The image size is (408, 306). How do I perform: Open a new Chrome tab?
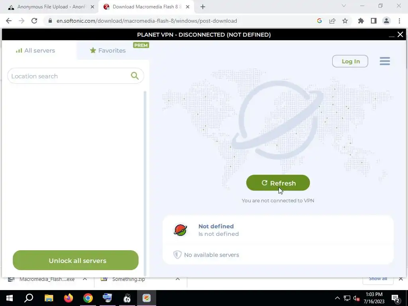[203, 7]
